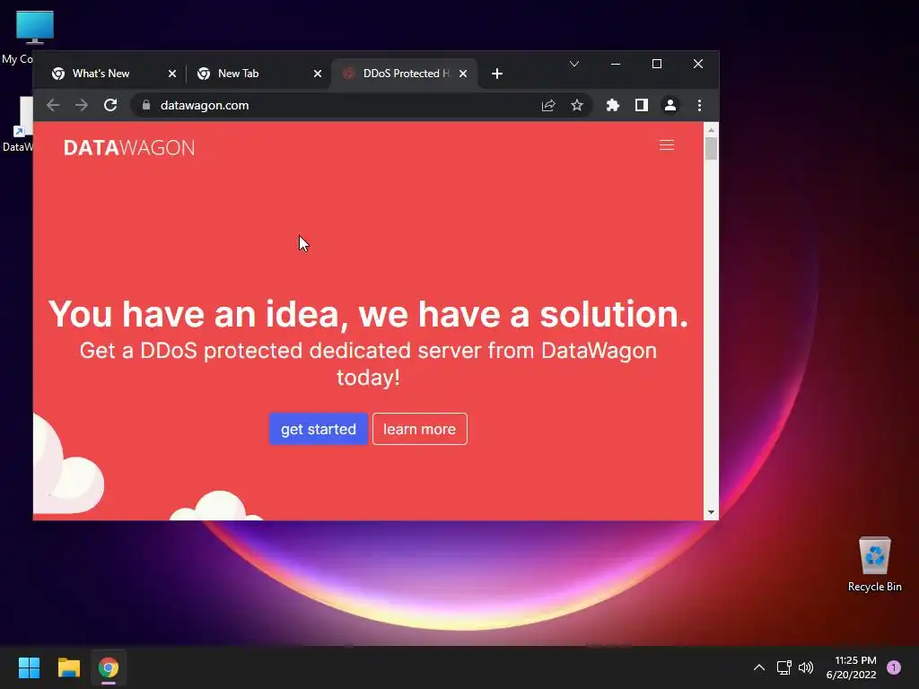Go back using the browser back arrow
The height and width of the screenshot is (689, 919).
click(53, 106)
